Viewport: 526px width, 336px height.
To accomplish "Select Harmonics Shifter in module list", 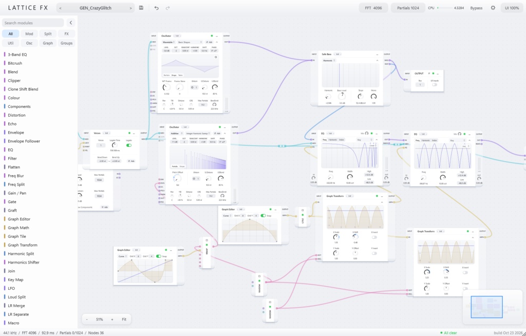I will click(24, 263).
